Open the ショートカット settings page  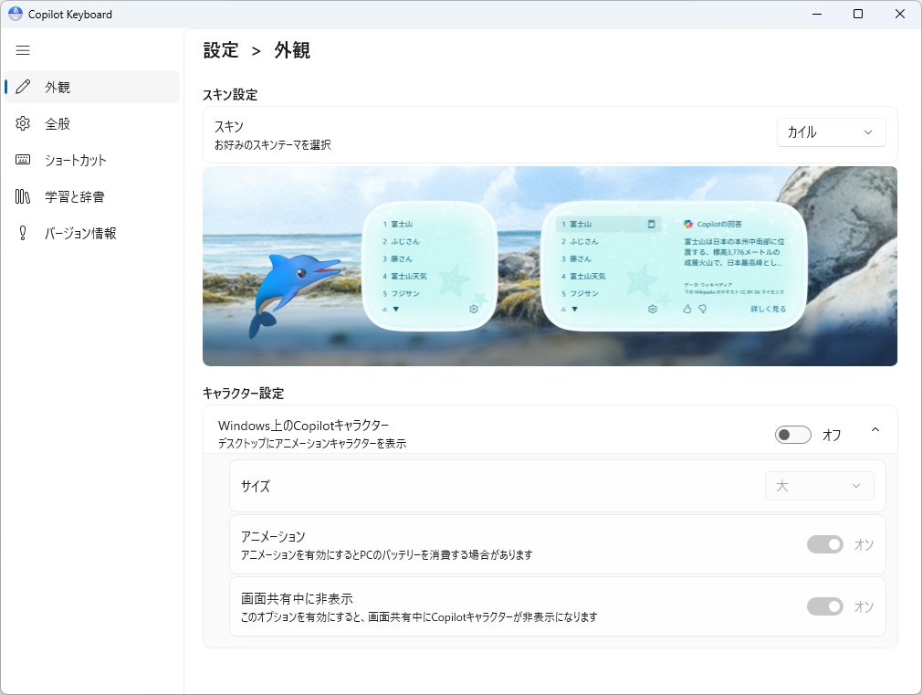pos(91,160)
